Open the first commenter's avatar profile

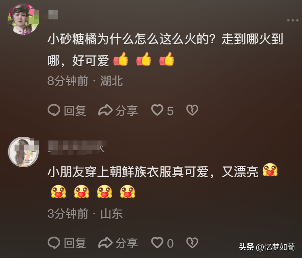(23, 19)
